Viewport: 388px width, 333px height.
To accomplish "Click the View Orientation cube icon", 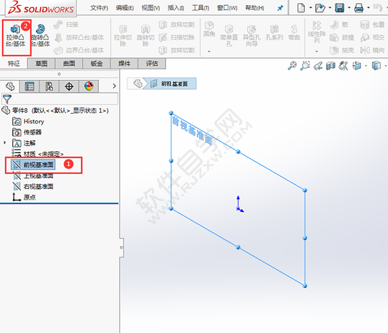I will pyautogui.click(x=356, y=66).
